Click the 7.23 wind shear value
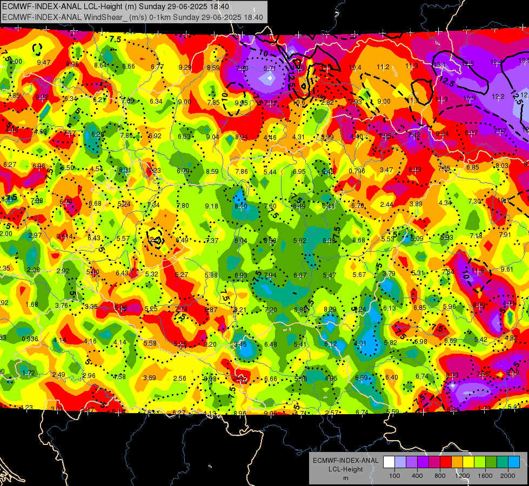The image size is (529, 486). (x=154, y=171)
